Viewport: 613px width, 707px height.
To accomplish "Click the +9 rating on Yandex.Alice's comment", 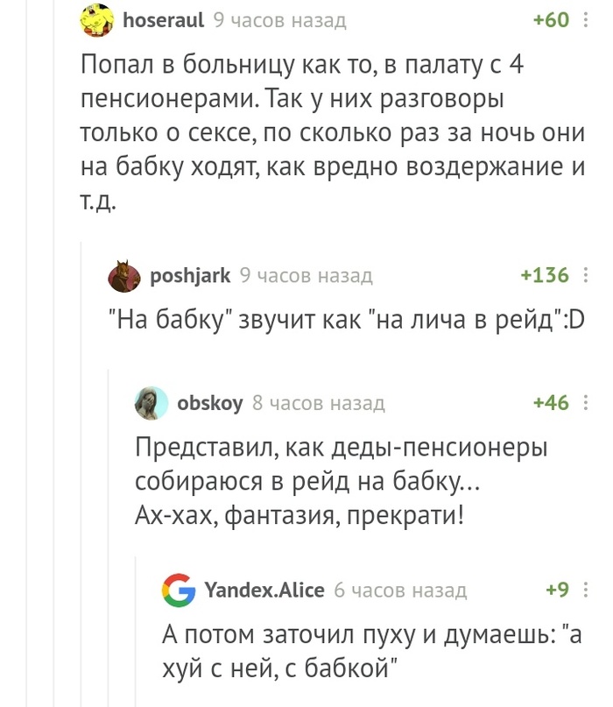I will (x=557, y=590).
